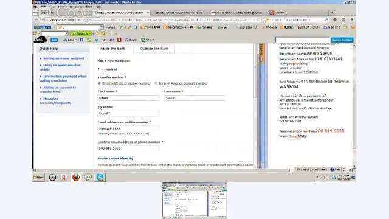The width and height of the screenshot is (389, 219).
Task: Open the Start menu
Action: coord(38,177)
